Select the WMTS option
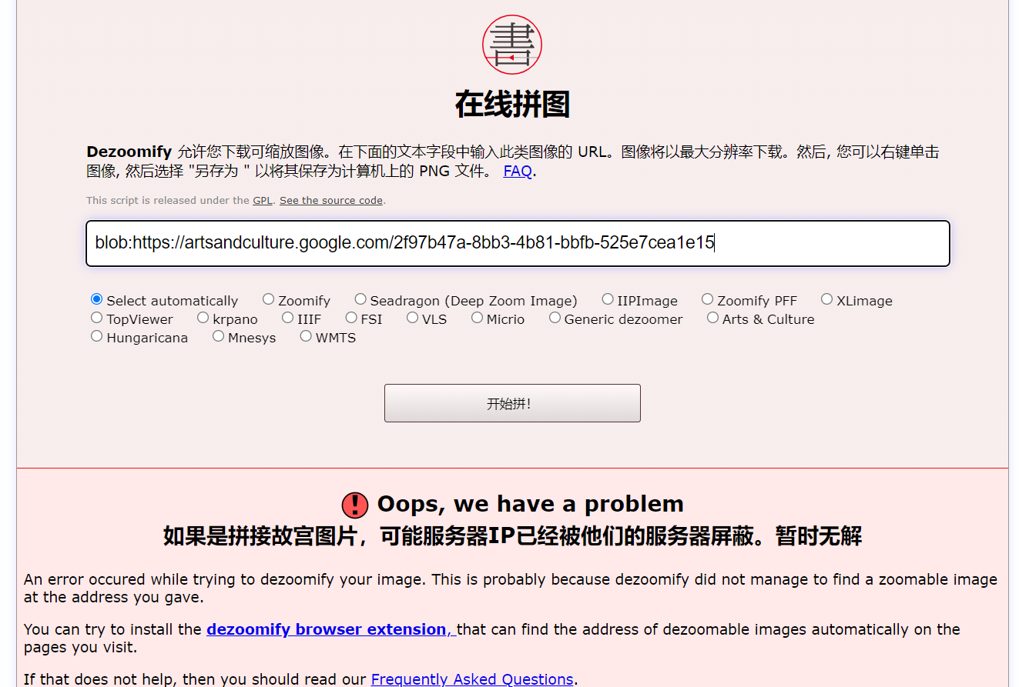Viewport: 1019px width, 687px height. (x=306, y=335)
